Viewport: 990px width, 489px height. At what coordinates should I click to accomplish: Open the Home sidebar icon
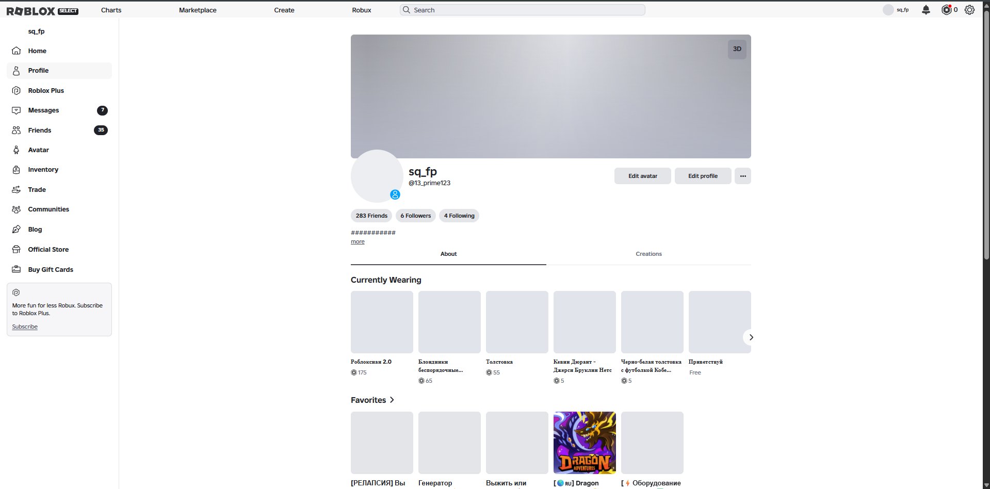pos(17,51)
